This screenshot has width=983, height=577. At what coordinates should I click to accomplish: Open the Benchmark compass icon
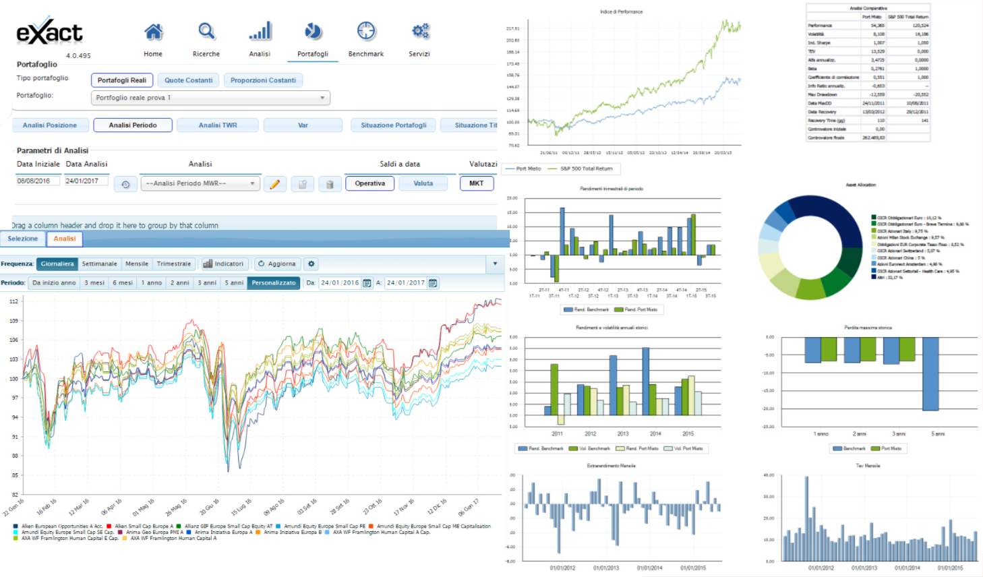click(x=366, y=31)
